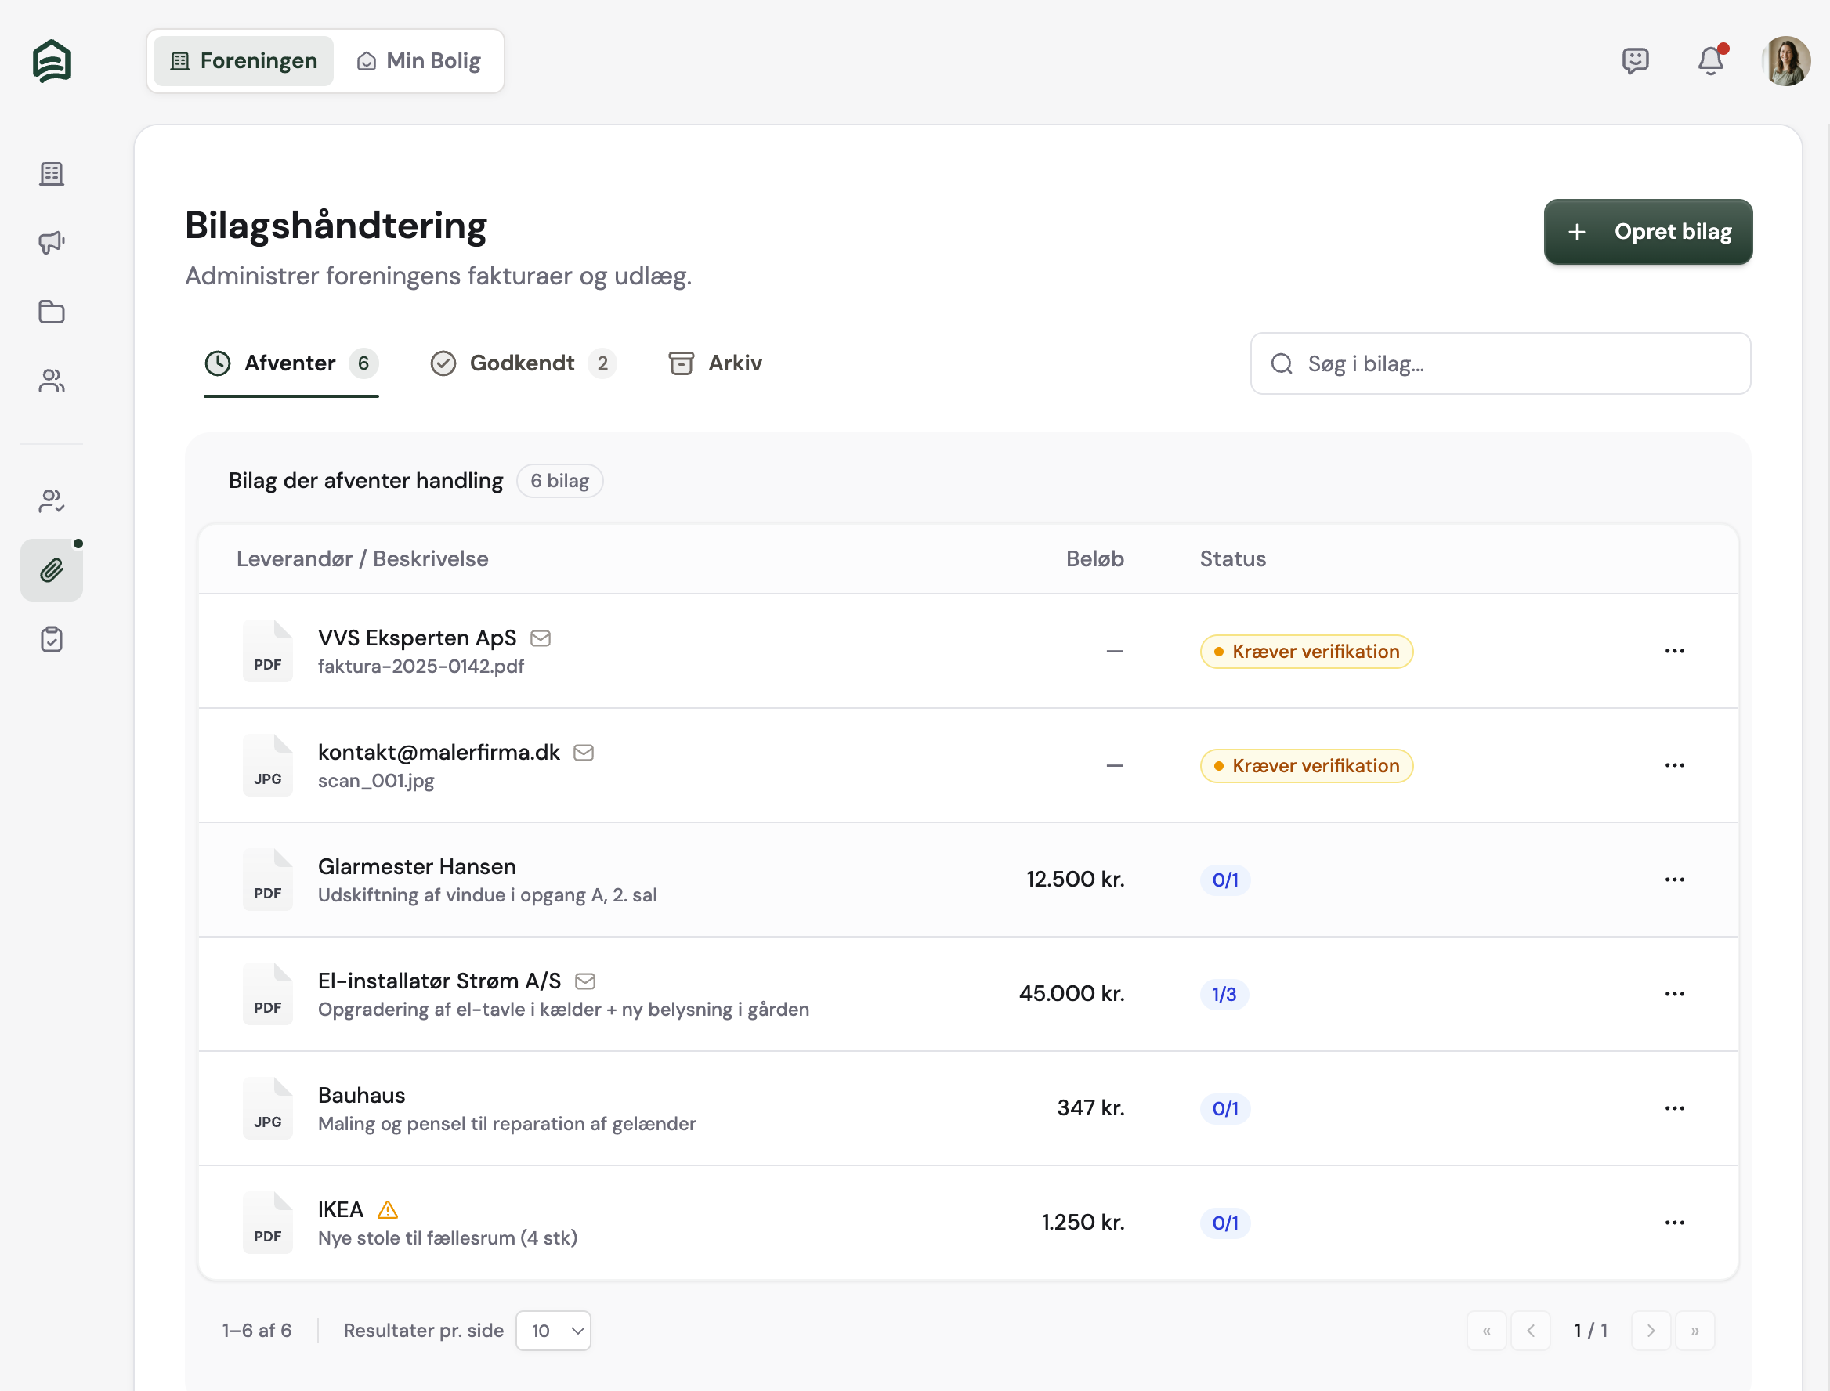
Task: Open the user profile avatar
Action: coord(1785,60)
